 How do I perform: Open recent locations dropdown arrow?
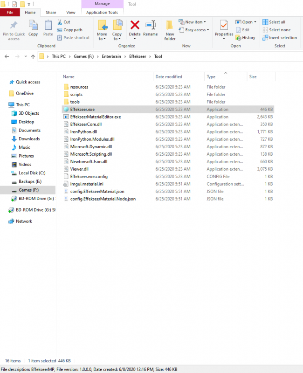26,56
